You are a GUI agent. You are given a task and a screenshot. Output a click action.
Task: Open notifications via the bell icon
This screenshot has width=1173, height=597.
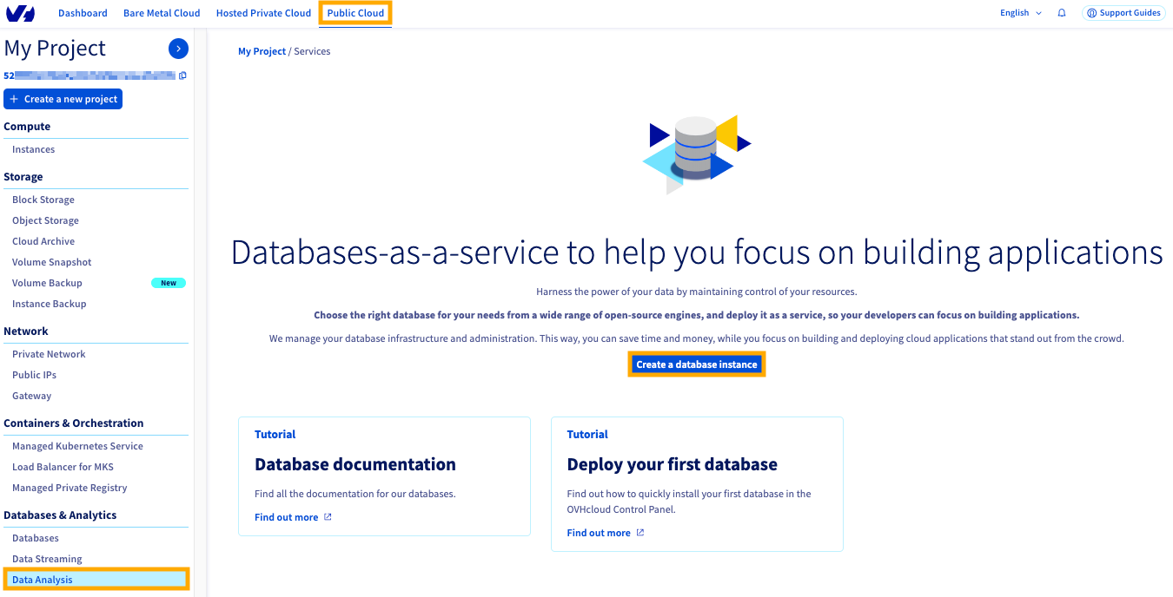click(1061, 12)
